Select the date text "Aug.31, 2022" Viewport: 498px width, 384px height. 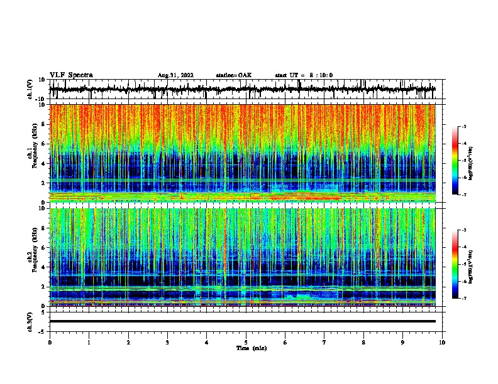(175, 75)
